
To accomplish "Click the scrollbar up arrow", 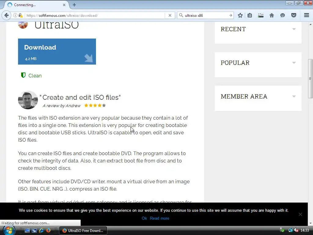I will (x=311, y=24).
